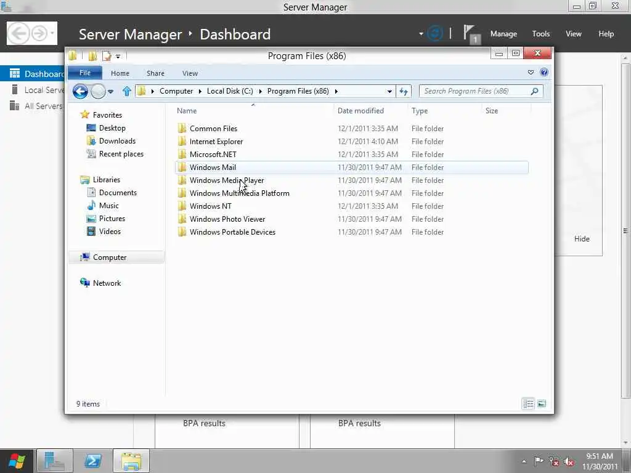Click Properties icon in quick access toolbar

tap(107, 56)
